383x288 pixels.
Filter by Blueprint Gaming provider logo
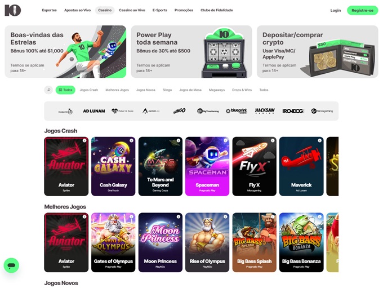pos(236,111)
